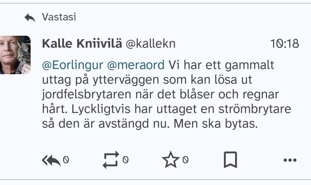Reply to the post with reply-all icon

click(51, 160)
